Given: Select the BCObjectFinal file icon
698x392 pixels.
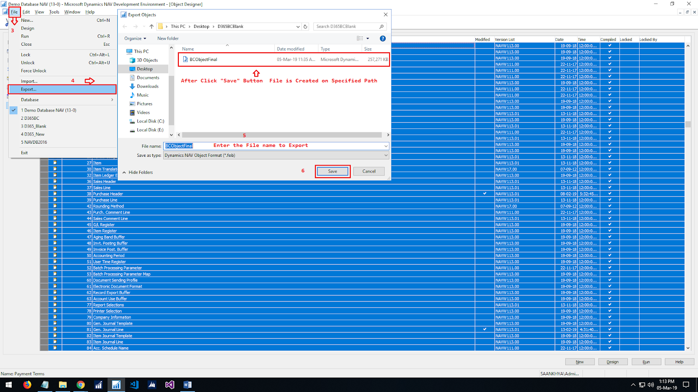Looking at the screenshot, I should coord(185,59).
